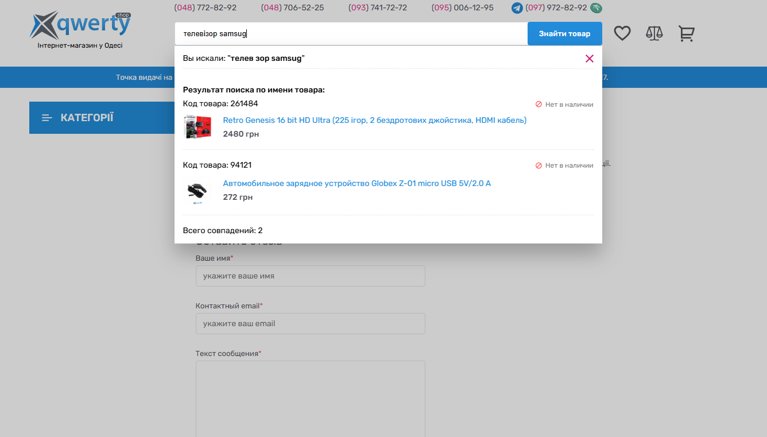Click the Ваше имя input field
Image resolution: width=767 pixels, height=437 pixels.
pos(310,276)
